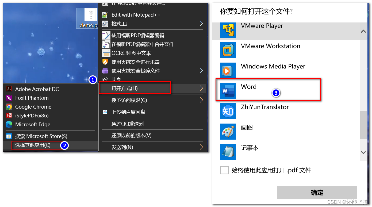Viewport: 372px width, 207px height.
Task: Click the Microsoft Edge icon
Action: click(x=9, y=124)
